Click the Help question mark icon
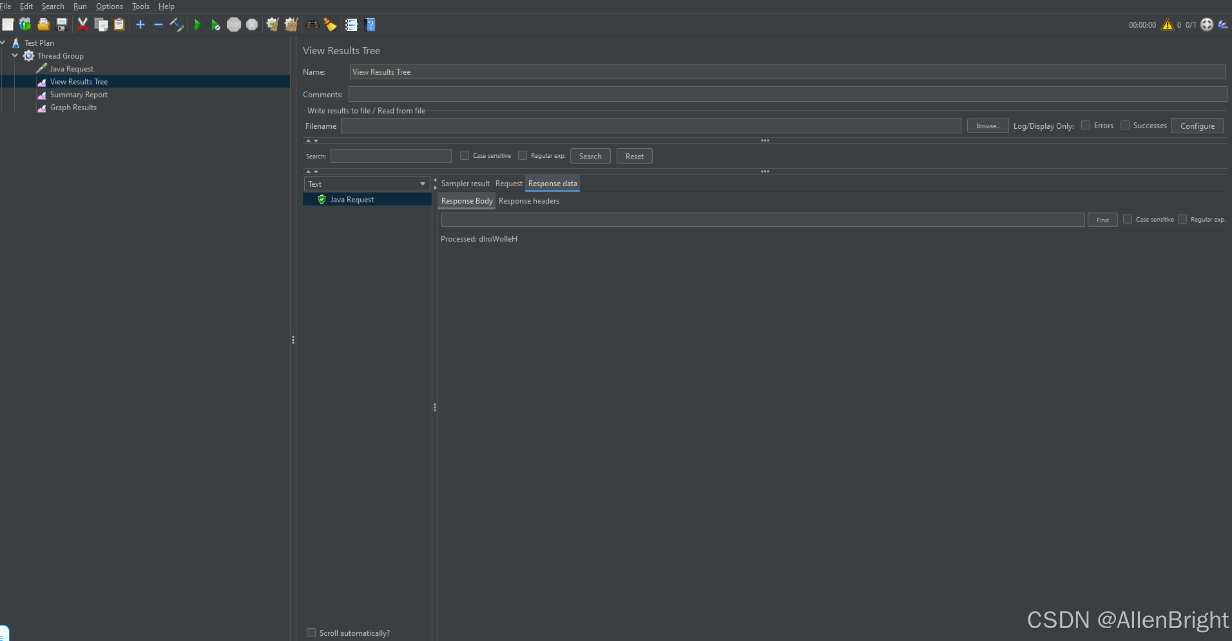 tap(371, 25)
